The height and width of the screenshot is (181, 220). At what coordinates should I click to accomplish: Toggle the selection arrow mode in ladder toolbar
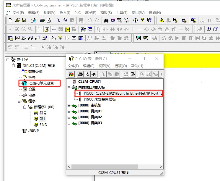pos(99,29)
